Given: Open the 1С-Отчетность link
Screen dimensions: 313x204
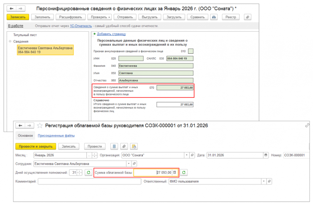Looking at the screenshot, I should pos(81,26).
